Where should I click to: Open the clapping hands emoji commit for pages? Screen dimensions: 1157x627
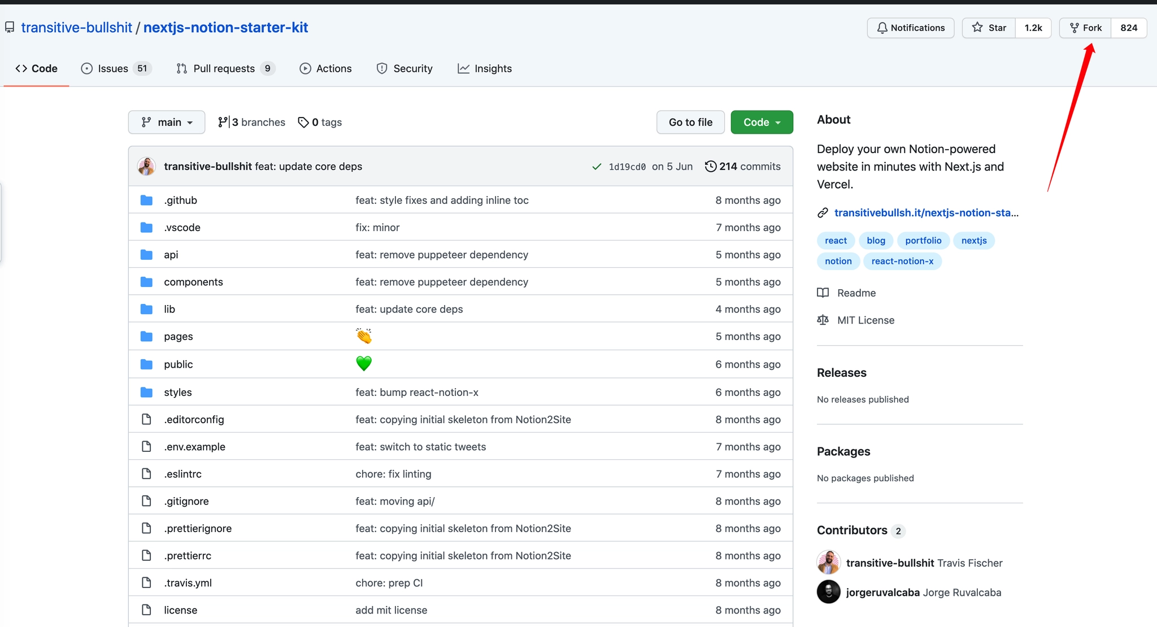click(x=364, y=336)
